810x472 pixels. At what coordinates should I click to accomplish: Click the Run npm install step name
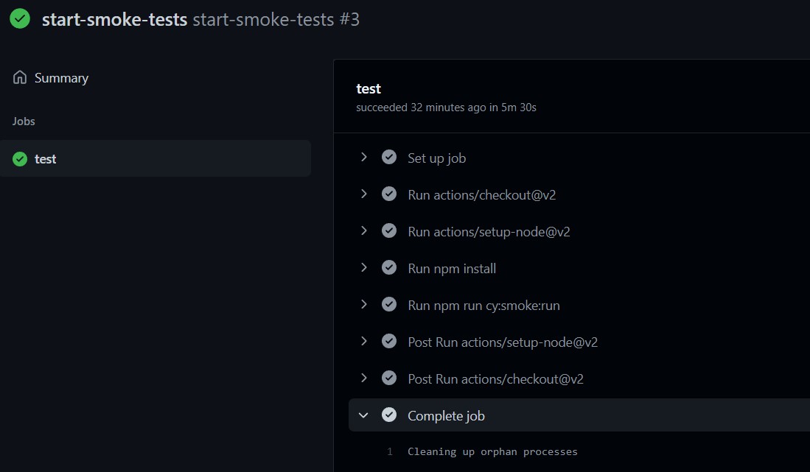[x=451, y=268]
